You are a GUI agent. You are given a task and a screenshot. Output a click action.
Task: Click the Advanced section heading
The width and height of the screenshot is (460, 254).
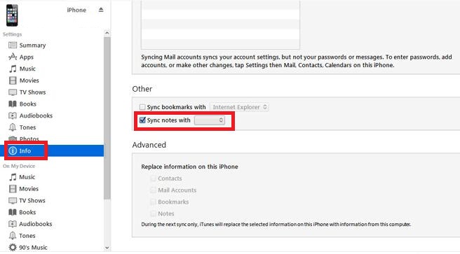pos(149,145)
